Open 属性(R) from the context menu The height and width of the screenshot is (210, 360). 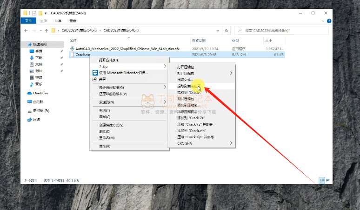[129, 146]
